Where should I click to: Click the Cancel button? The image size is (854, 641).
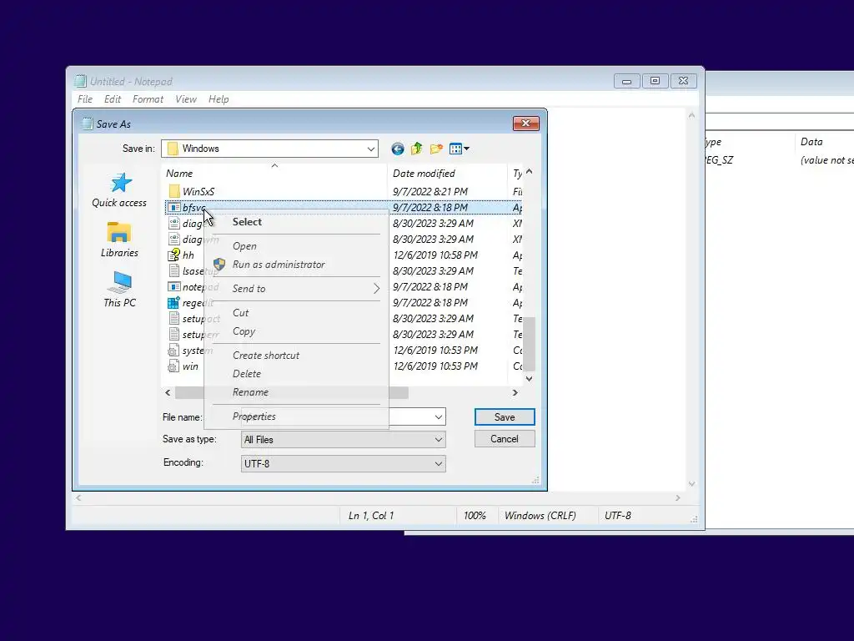pyautogui.click(x=505, y=439)
